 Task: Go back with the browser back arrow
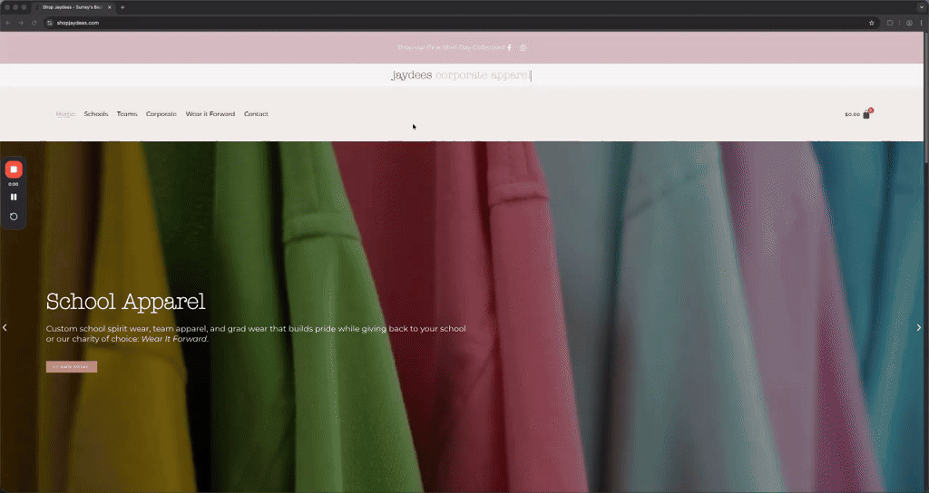7,23
